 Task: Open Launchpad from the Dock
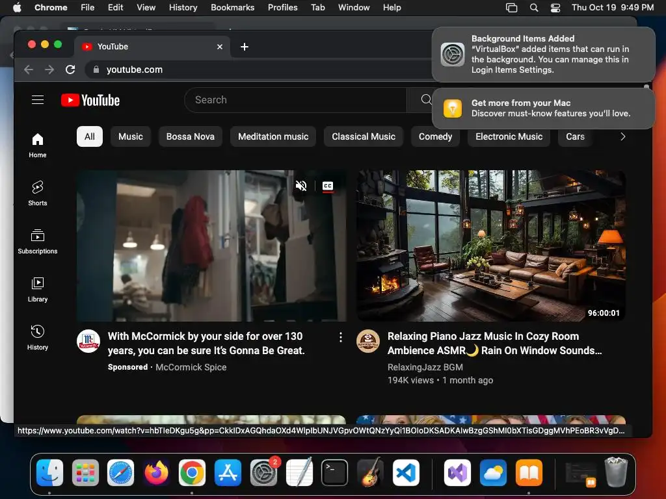[85, 472]
